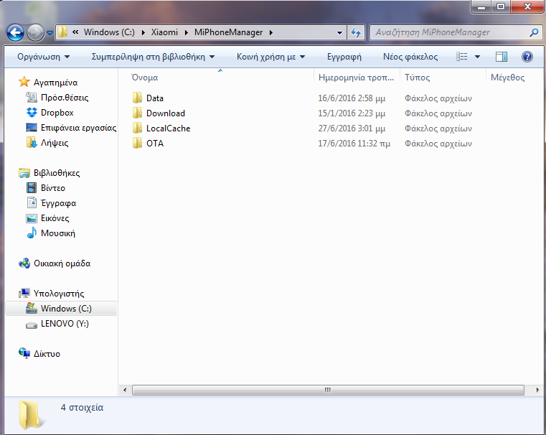This screenshot has height=435, width=546.
Task: Click the LocalCache folder name text
Action: 168,128
